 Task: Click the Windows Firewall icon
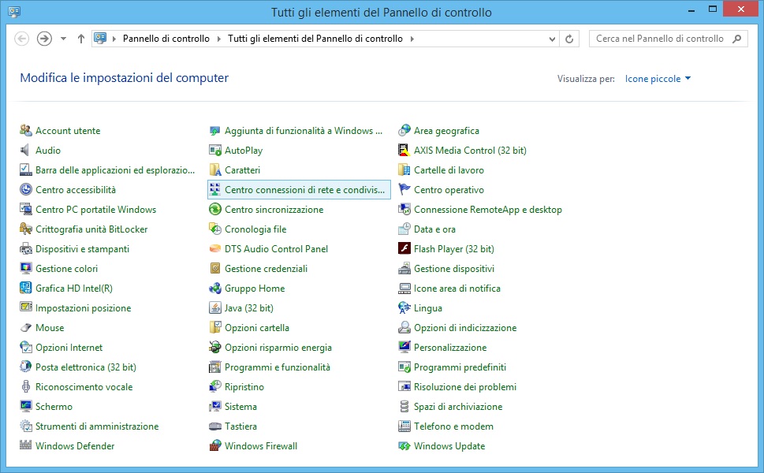click(215, 445)
